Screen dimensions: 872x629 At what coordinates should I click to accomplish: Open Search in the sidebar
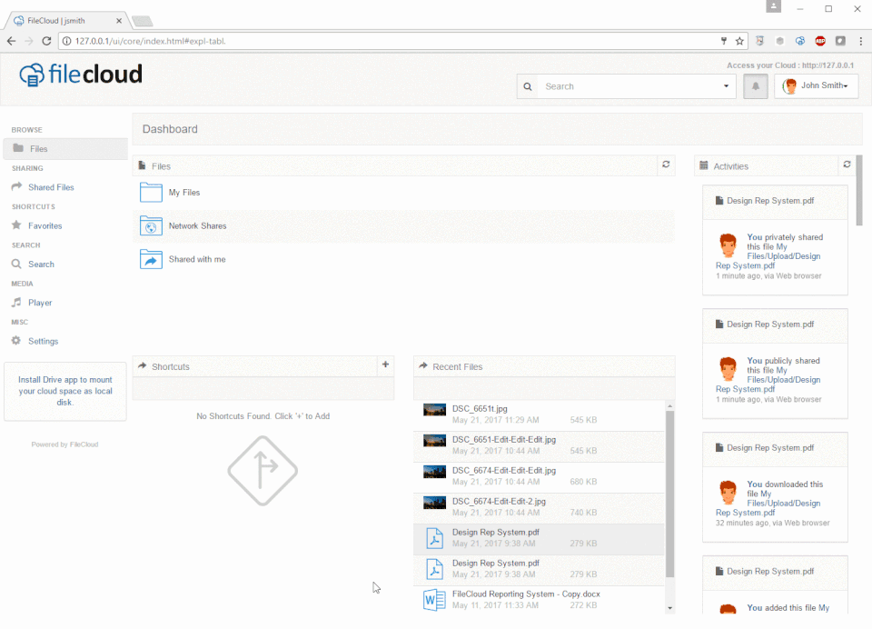click(41, 264)
